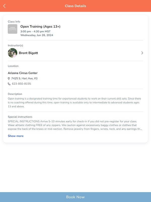
Task: Tap the Open Training class logo thumbnail
Action: (x=13, y=29)
